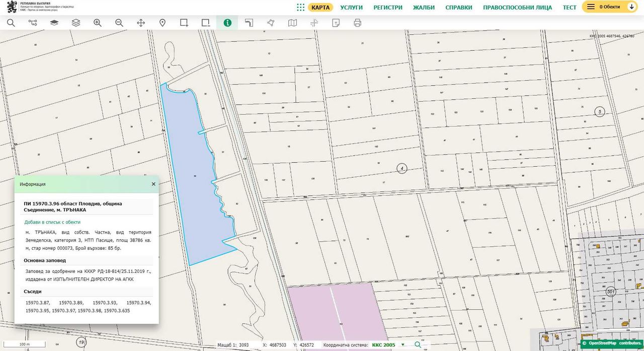Zoom in with the magnifier plus tool
644x351 pixels.
[98, 23]
